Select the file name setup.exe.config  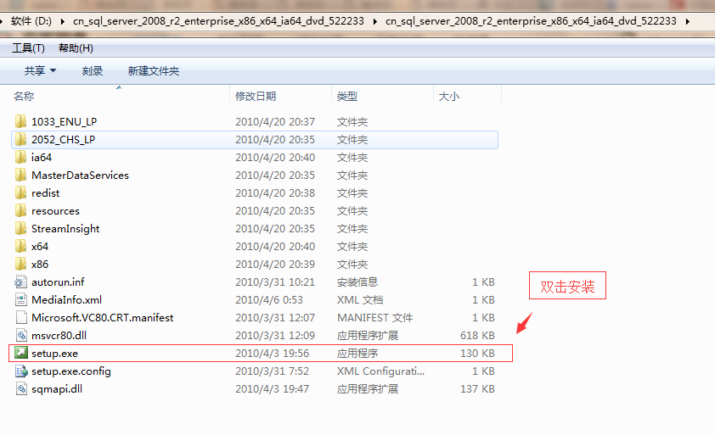click(x=71, y=371)
